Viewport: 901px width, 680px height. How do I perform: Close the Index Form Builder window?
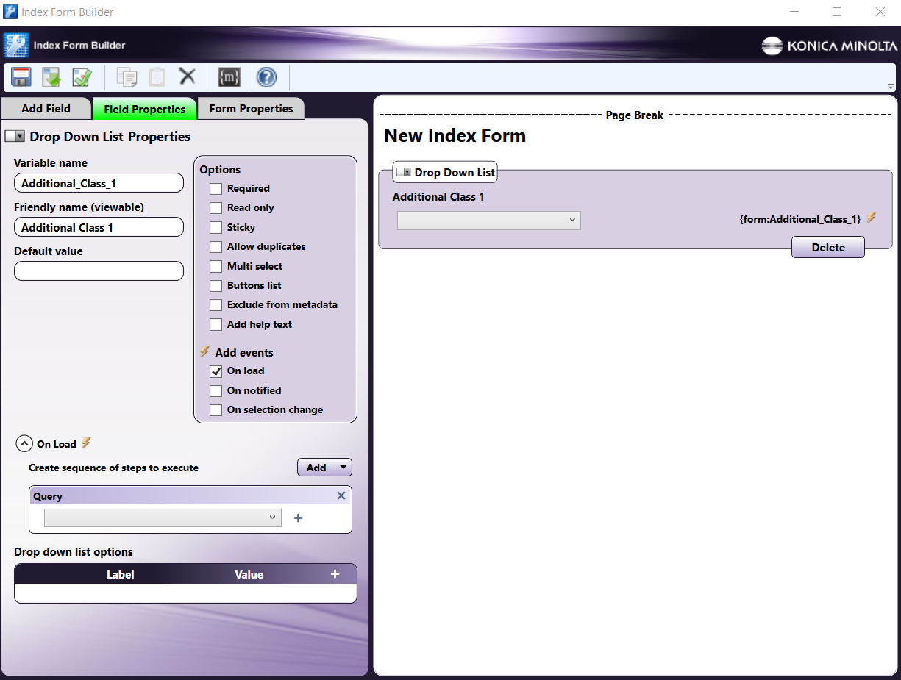[880, 12]
